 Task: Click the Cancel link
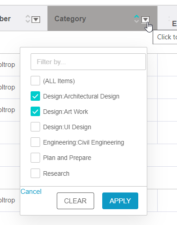pyautogui.click(x=31, y=192)
